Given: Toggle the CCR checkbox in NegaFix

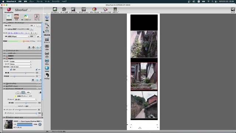Looking at the screenshot, I should pos(11,70).
